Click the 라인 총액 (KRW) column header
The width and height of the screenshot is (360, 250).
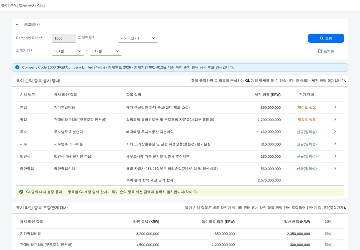click(146, 222)
